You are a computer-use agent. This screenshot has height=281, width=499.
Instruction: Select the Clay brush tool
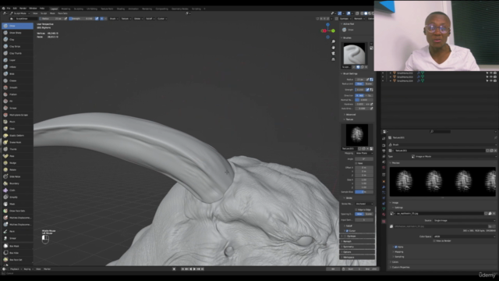tap(17, 40)
